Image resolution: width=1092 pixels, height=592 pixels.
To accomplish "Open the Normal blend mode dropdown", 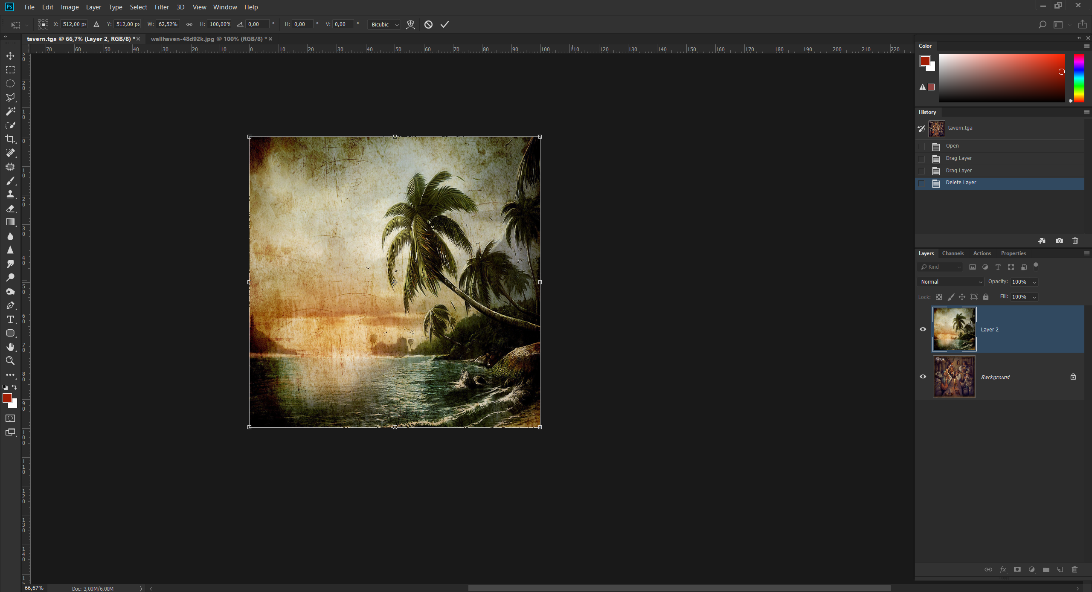I will (951, 281).
